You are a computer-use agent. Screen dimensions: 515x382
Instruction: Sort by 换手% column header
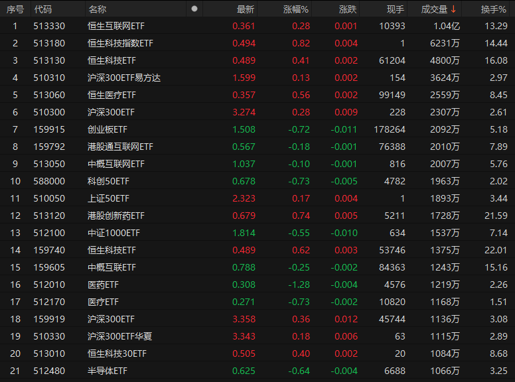493,9
